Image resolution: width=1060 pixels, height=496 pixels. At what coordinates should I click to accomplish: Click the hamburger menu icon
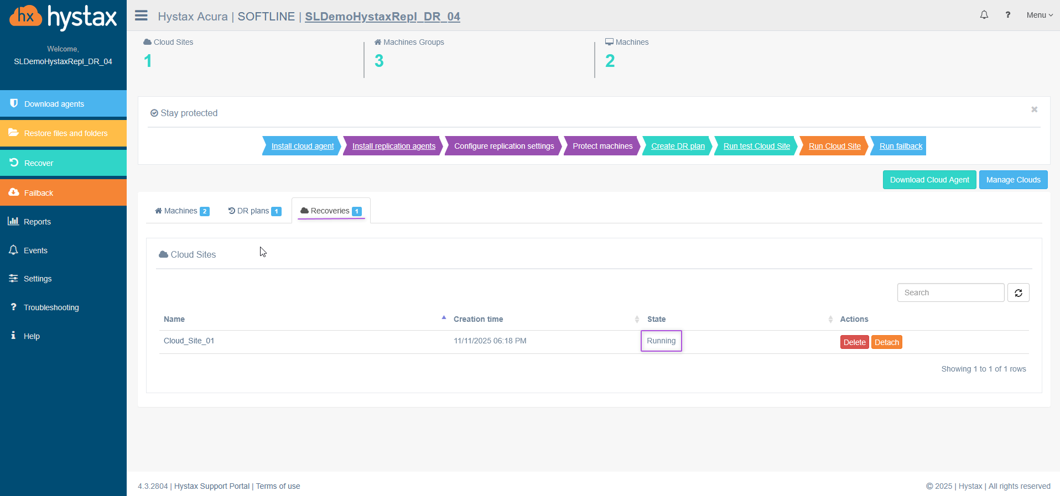[141, 15]
